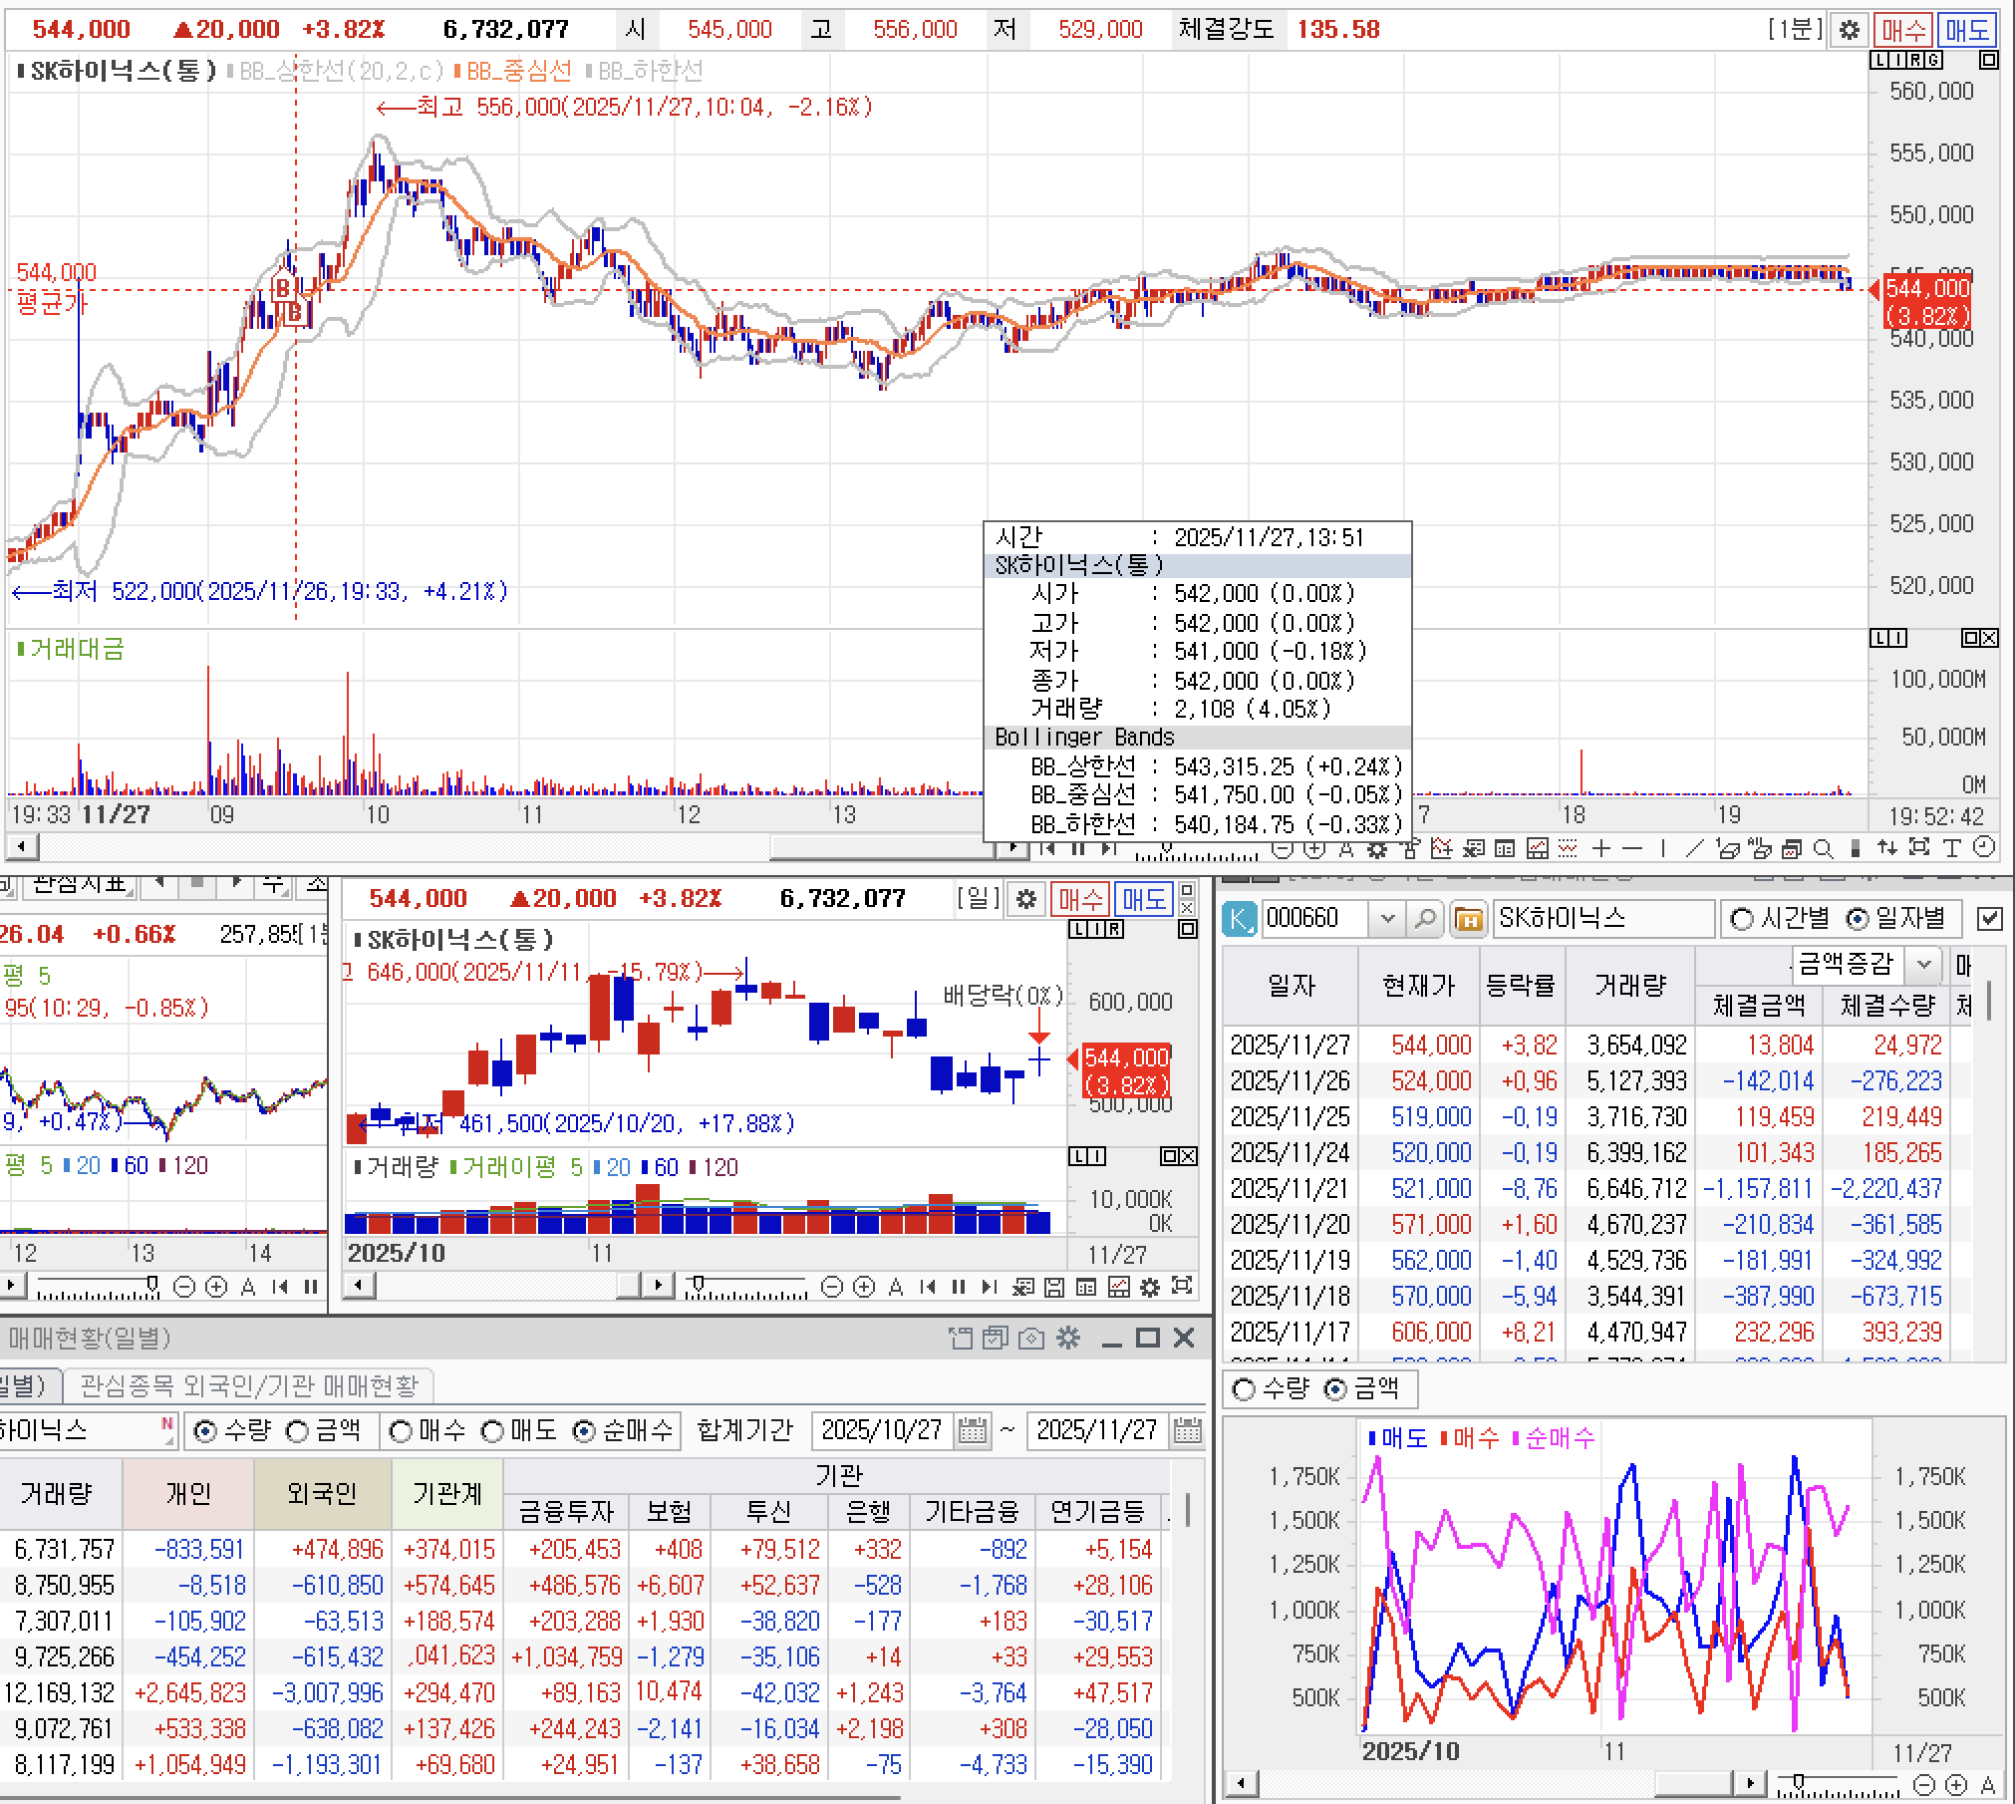Open the [1분] chart interval selector
The height and width of the screenshot is (1804, 2015).
(1794, 30)
